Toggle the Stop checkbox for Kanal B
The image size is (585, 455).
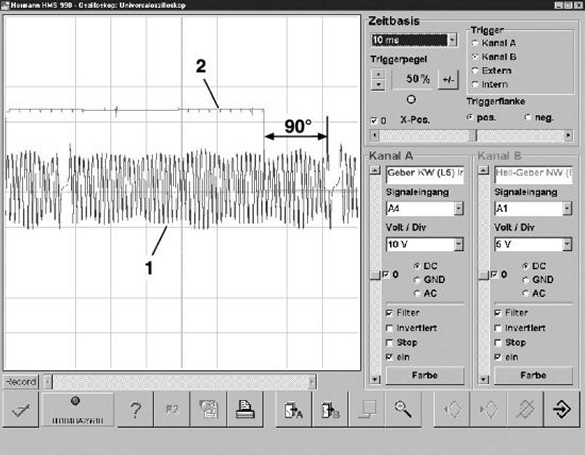click(498, 343)
